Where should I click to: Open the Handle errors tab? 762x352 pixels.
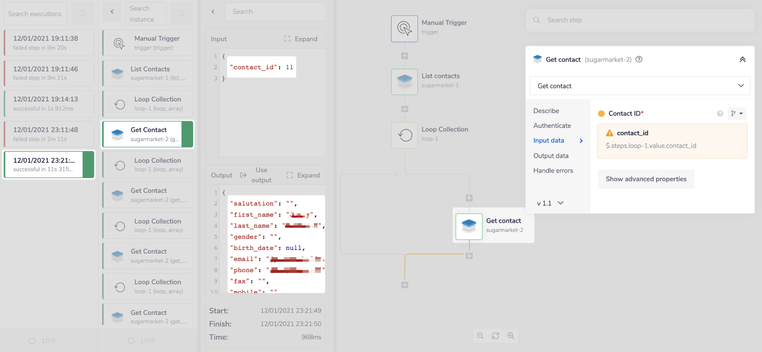(x=553, y=170)
